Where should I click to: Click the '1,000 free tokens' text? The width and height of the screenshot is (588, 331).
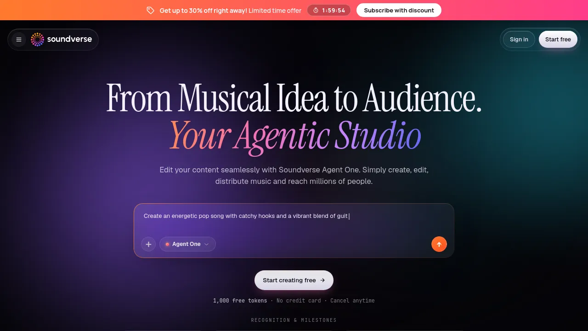click(x=240, y=301)
